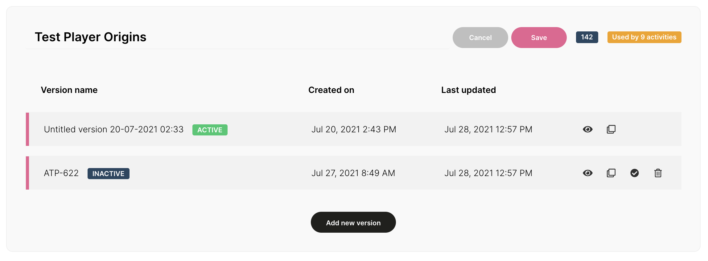Screen dimensions: 708x261
Task: Add new version
Action: [353, 222]
